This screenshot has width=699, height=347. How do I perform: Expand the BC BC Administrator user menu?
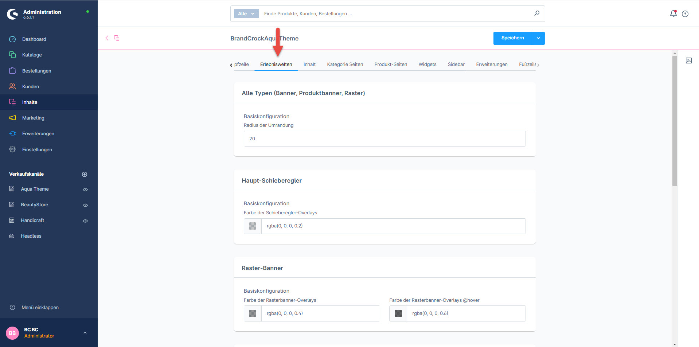coord(85,332)
